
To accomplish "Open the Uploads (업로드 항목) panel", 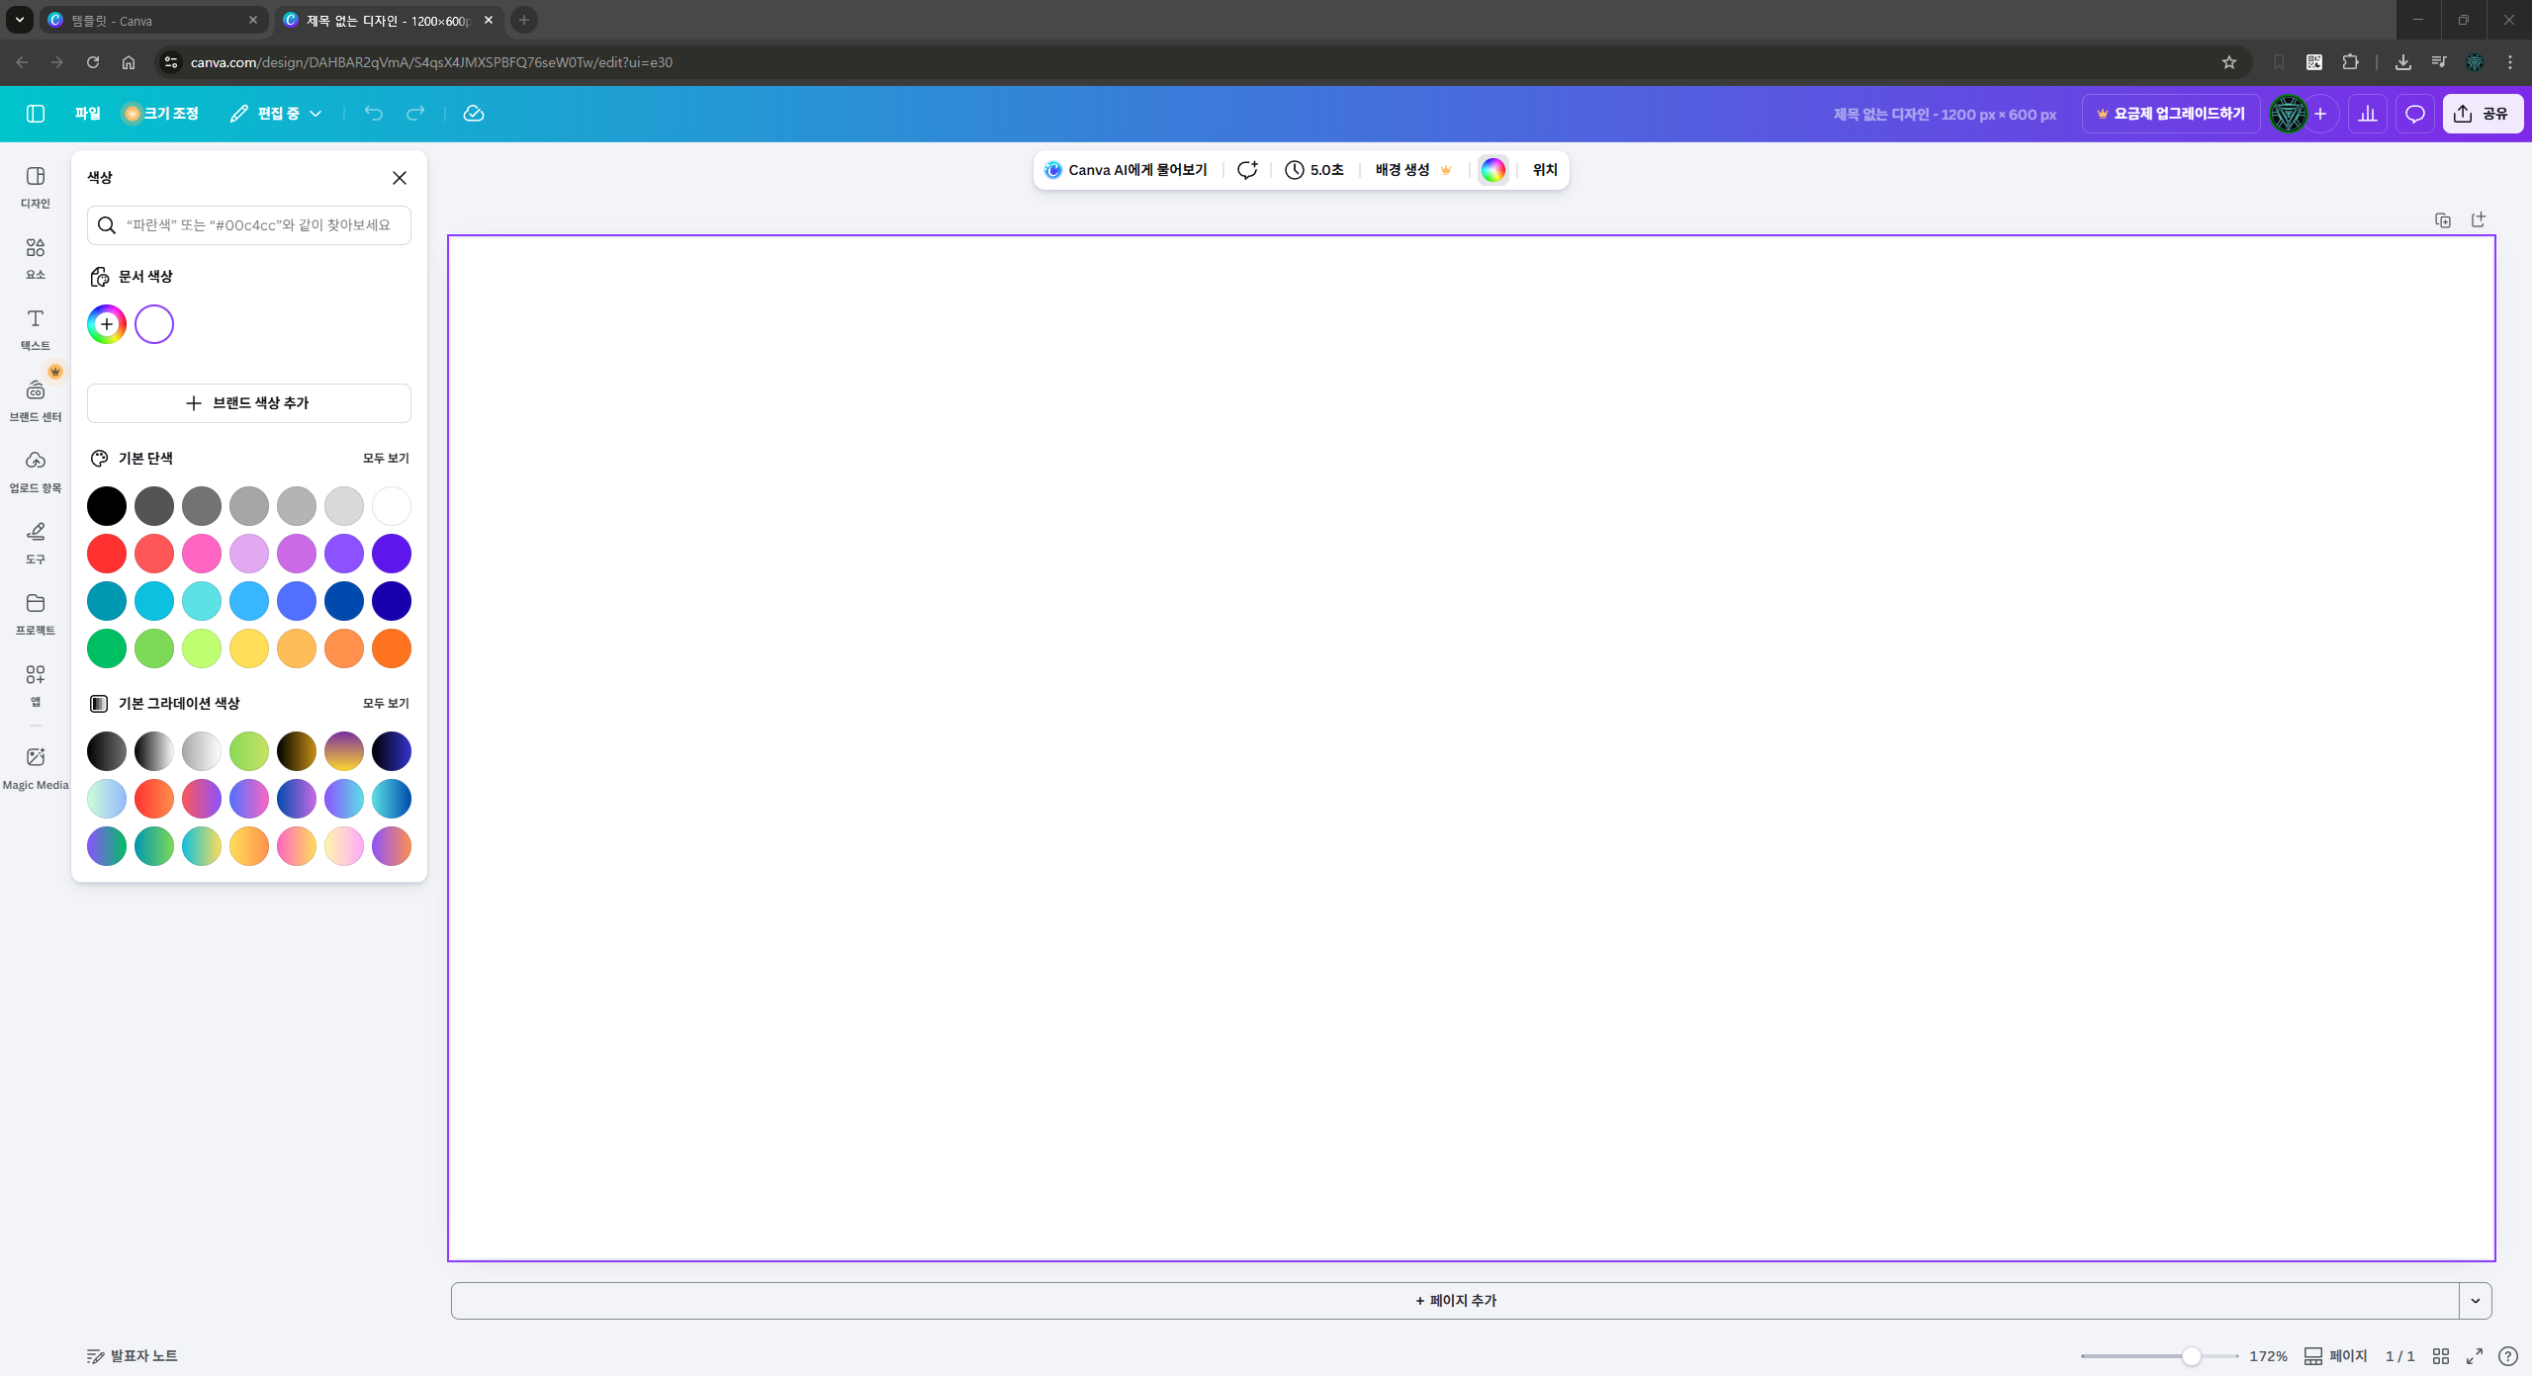I will pos(36,471).
